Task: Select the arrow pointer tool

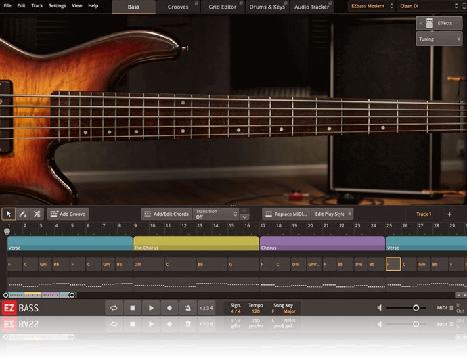Action: (x=9, y=214)
